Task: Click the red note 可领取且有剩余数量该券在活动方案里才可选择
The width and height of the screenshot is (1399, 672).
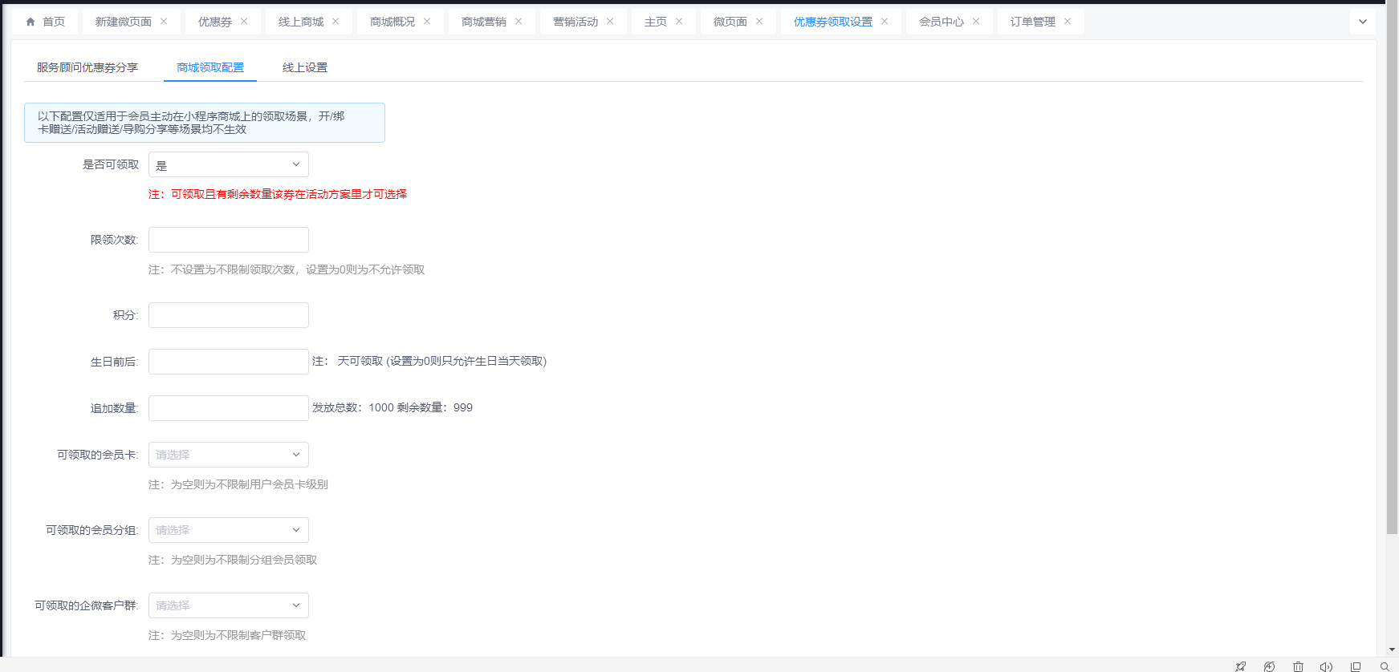Action: tap(278, 194)
